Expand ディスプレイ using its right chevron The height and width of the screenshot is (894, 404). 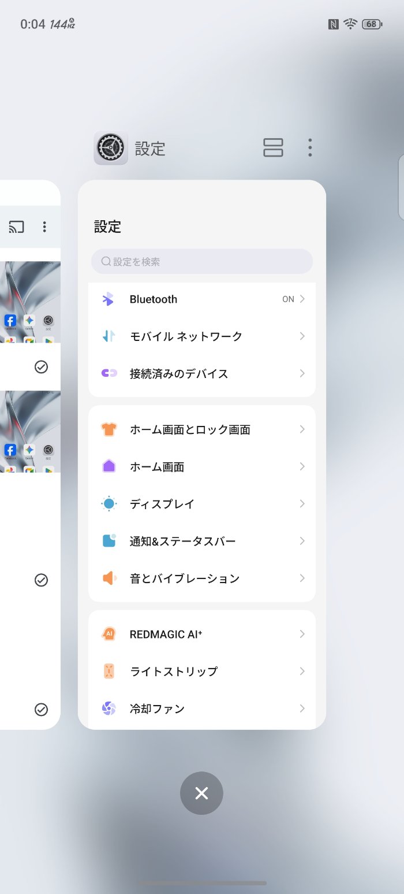(x=302, y=504)
